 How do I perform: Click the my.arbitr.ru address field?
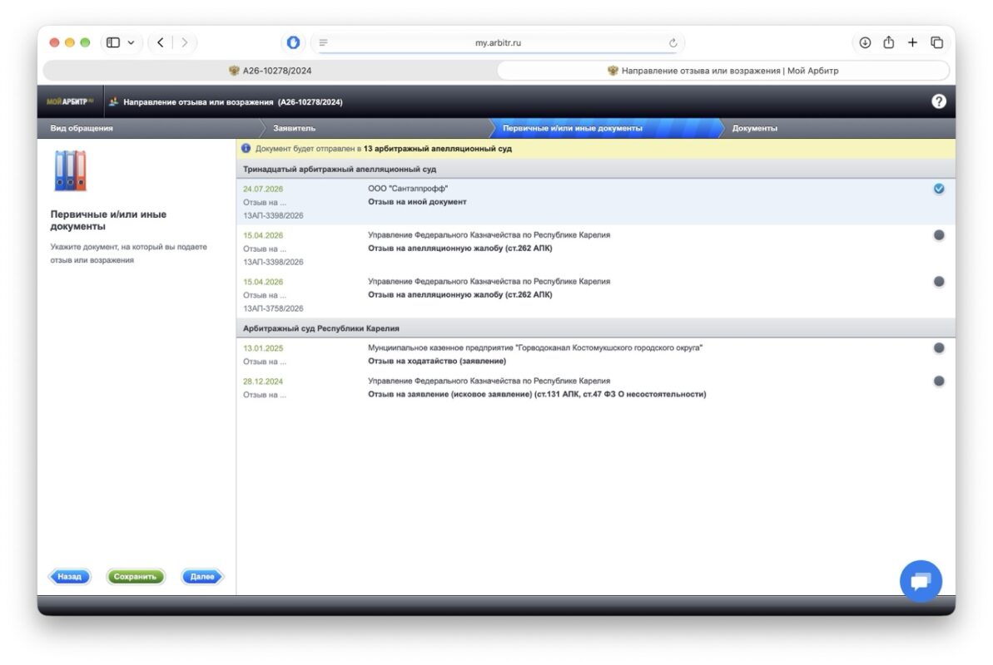point(498,42)
